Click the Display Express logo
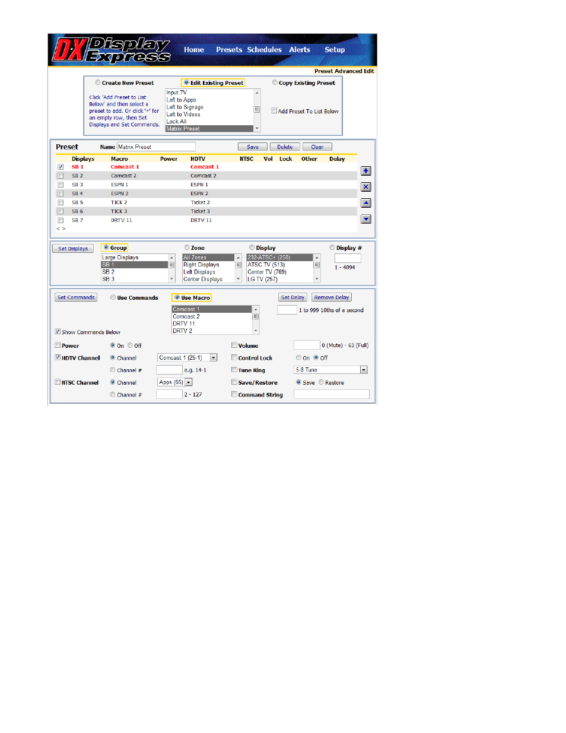Image resolution: width=566 pixels, height=733 pixels. click(112, 50)
